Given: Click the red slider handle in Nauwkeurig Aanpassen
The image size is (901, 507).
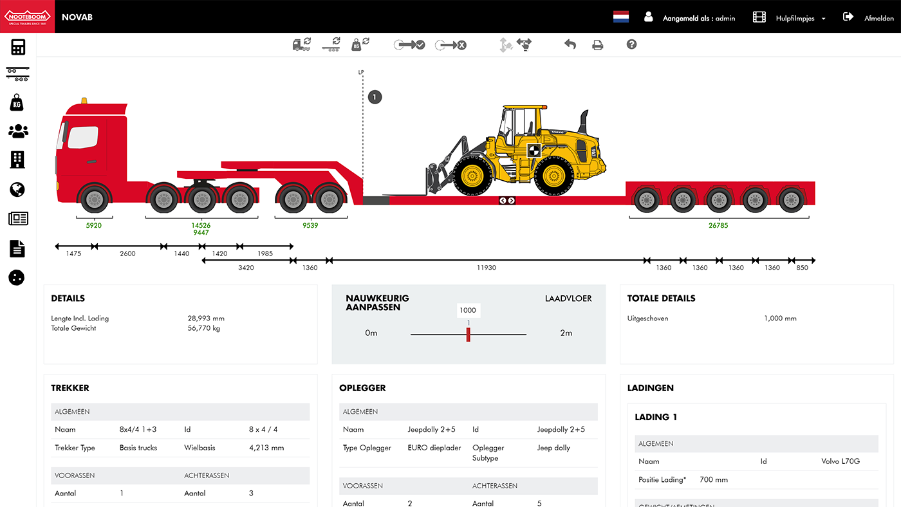Looking at the screenshot, I should [469, 334].
